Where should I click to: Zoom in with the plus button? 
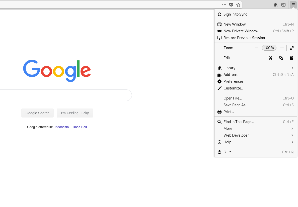click(x=282, y=48)
